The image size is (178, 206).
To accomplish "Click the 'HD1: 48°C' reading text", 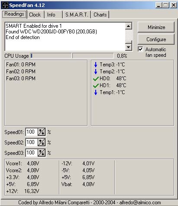I will [x=113, y=85].
